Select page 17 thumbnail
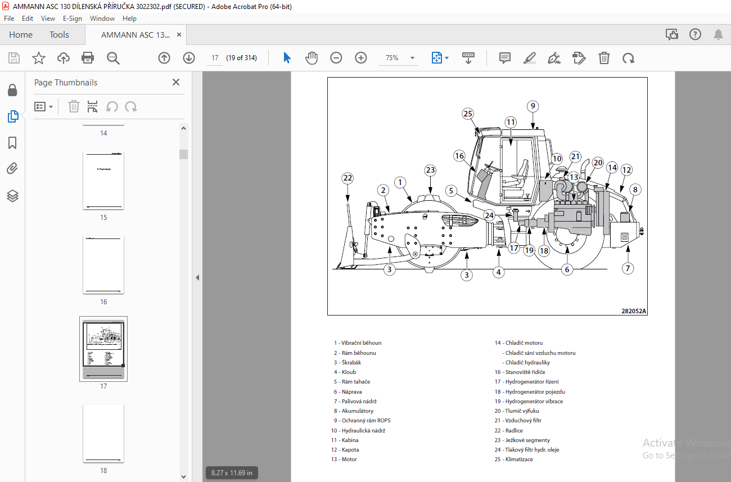731x482 pixels. pyautogui.click(x=103, y=349)
